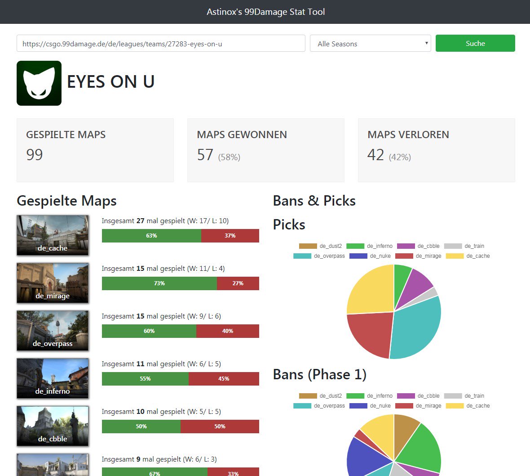The height and width of the screenshot is (476, 530).
Task: Click the Bans (Phase 1) heading
Action: pyautogui.click(x=320, y=374)
